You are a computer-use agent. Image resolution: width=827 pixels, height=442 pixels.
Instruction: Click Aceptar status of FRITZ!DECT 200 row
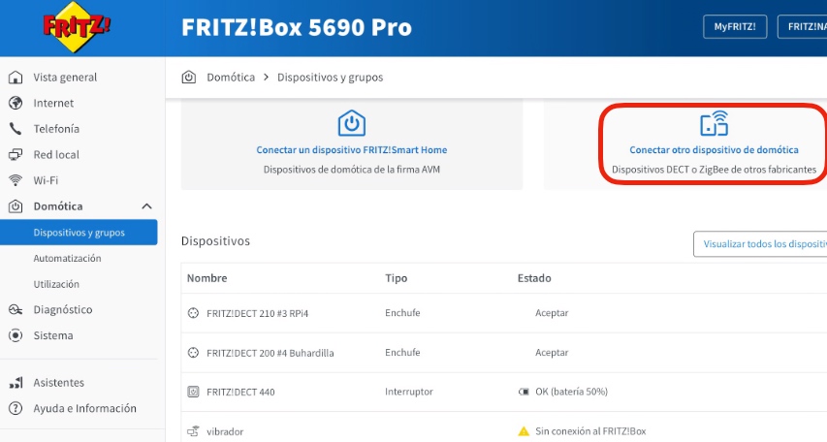552,352
